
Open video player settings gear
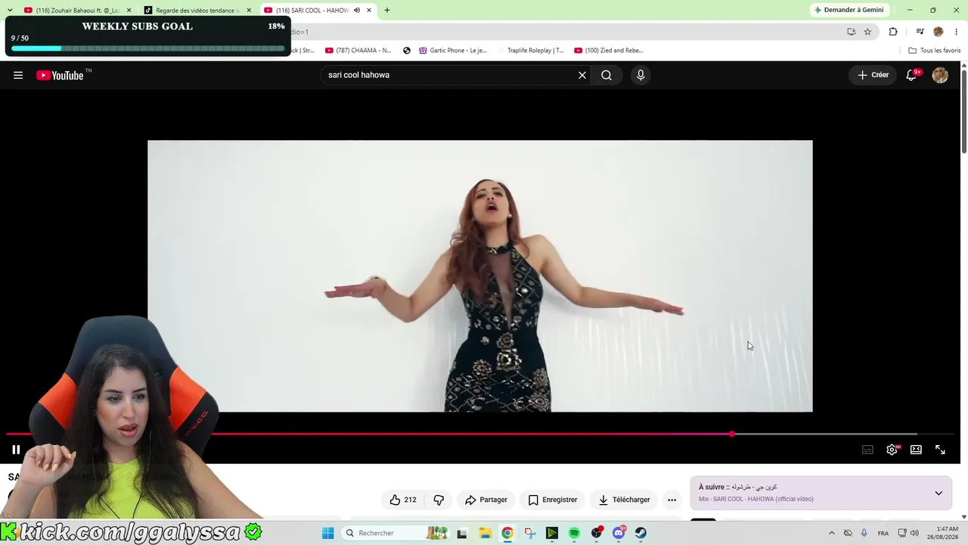coord(892,450)
